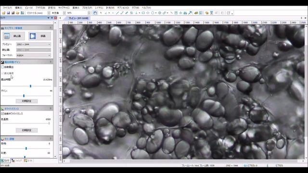Click 初期設定 under the color temperature

click(26, 130)
